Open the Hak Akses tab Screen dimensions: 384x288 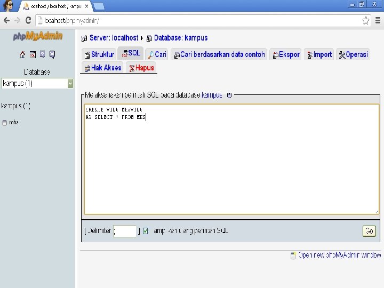tap(103, 68)
